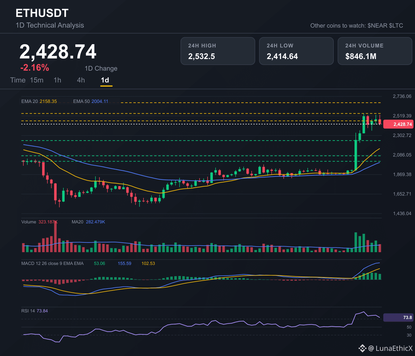Click the 1D Technical Analysis subtitle
415x356 pixels.
pos(50,25)
